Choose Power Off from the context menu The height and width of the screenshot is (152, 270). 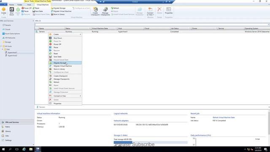click(65, 44)
